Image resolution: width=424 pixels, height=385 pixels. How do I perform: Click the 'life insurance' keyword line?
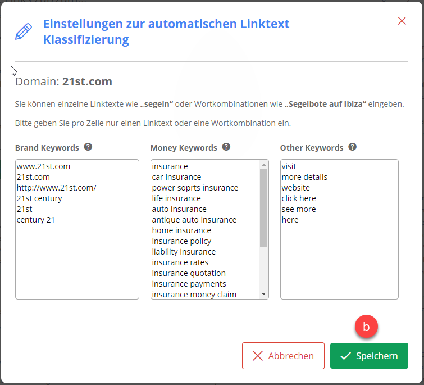tap(176, 198)
